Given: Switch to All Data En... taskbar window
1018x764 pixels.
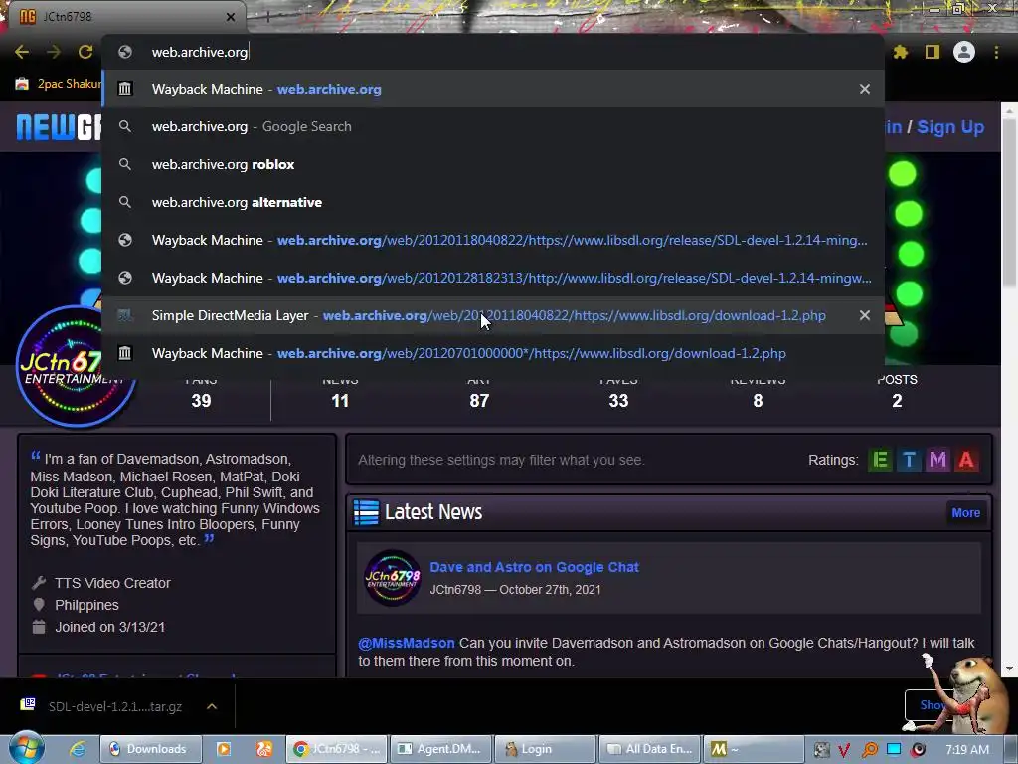Looking at the screenshot, I should pos(649,750).
